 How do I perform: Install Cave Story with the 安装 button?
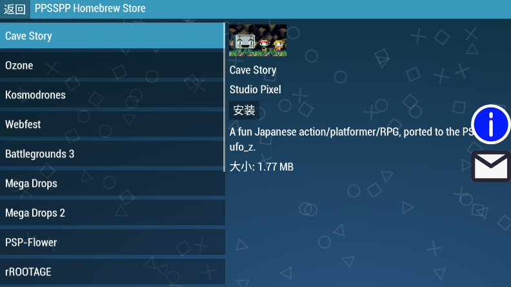click(244, 110)
